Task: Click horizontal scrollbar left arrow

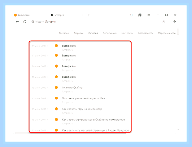Action: (x=14, y=133)
